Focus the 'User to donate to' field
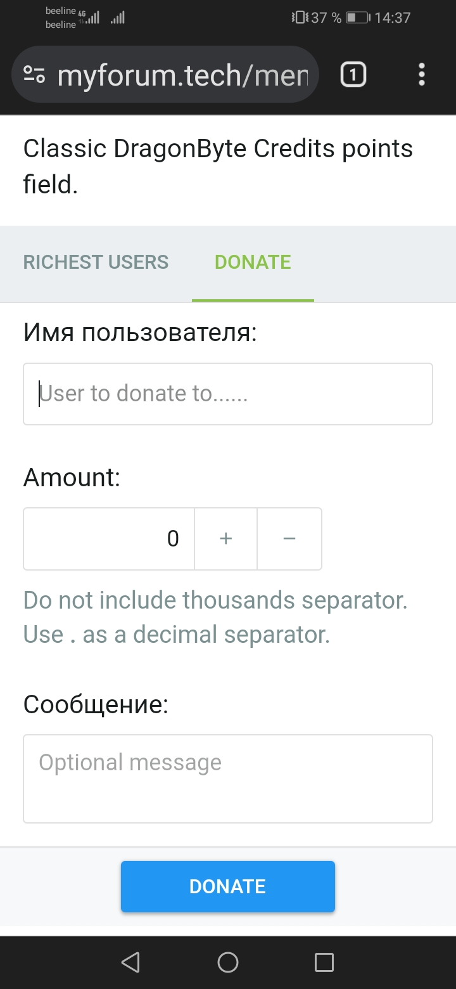 (228, 394)
